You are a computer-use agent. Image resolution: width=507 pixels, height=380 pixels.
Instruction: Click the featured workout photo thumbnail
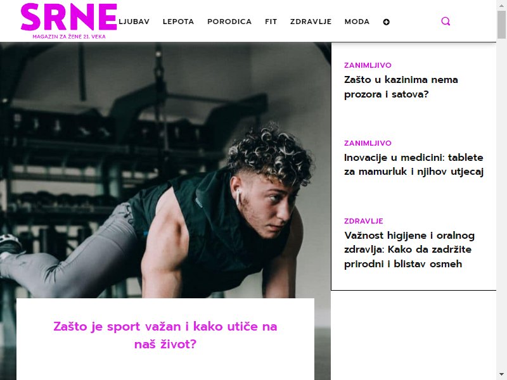[x=165, y=170]
